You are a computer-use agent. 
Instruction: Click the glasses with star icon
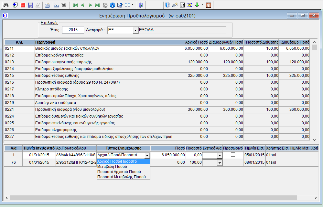click(175, 5)
